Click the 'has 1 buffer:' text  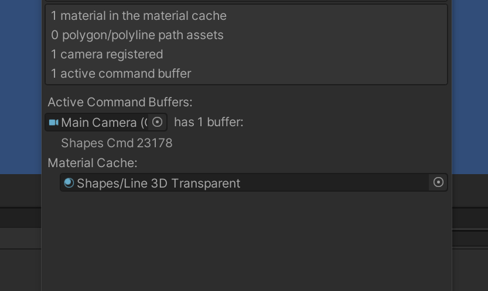click(x=209, y=122)
